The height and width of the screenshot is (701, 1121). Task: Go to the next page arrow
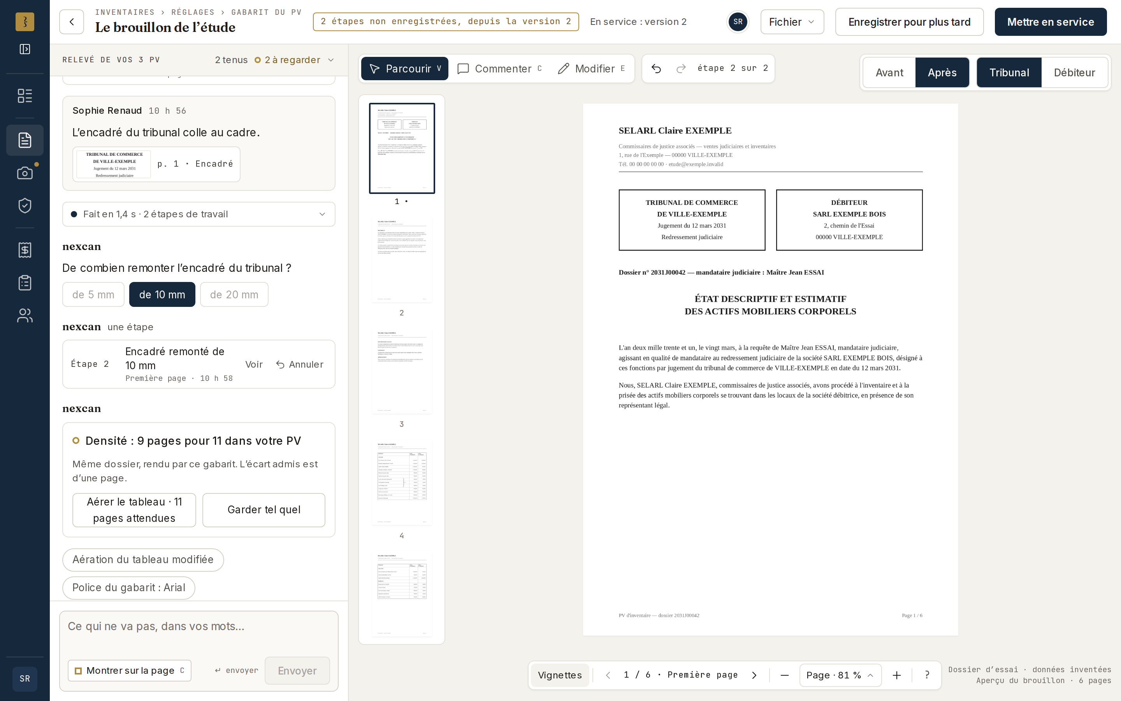point(754,675)
